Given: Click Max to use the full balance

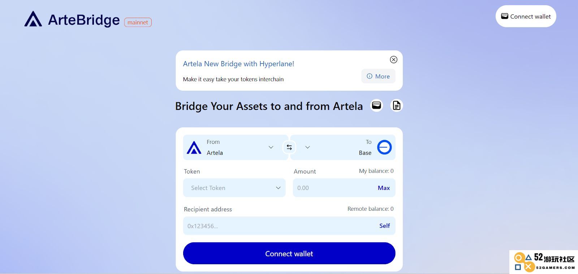Looking at the screenshot, I should [x=384, y=188].
